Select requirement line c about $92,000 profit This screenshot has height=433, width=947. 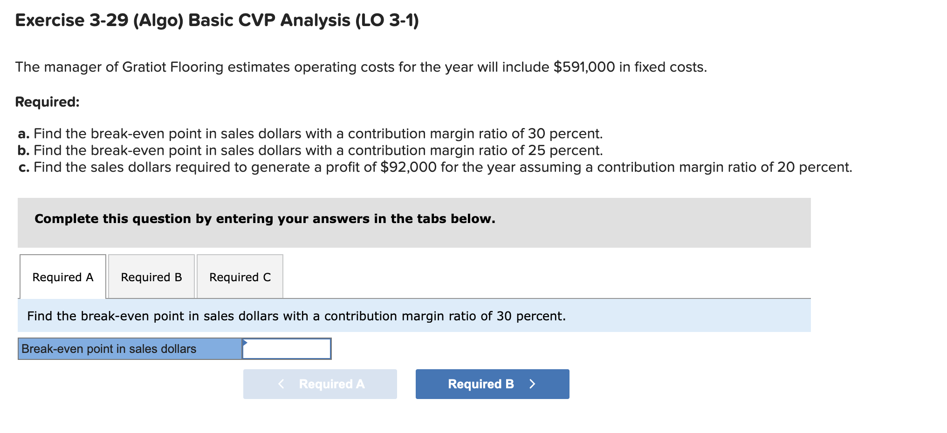point(436,167)
